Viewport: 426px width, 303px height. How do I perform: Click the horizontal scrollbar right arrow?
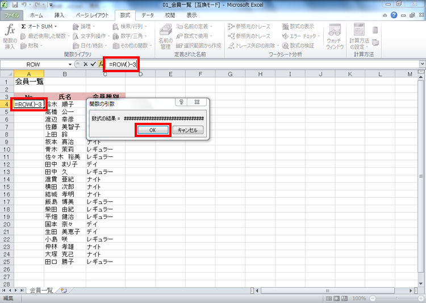pos(411,290)
